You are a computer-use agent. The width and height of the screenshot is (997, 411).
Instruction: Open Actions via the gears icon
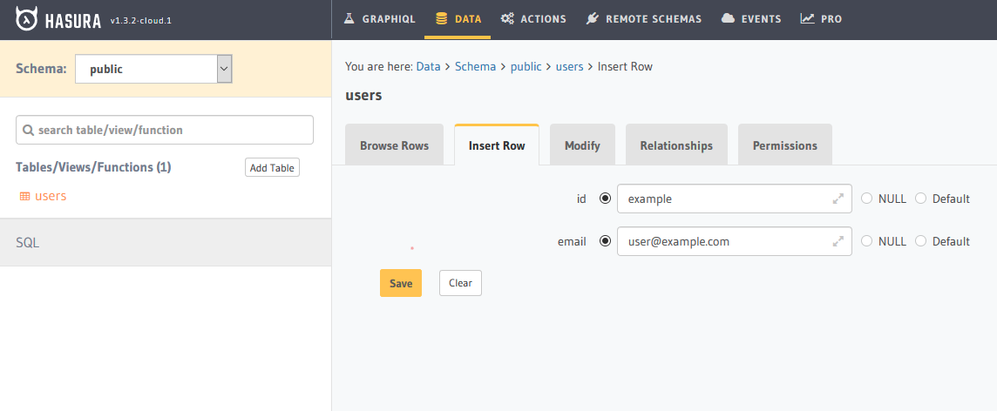507,19
